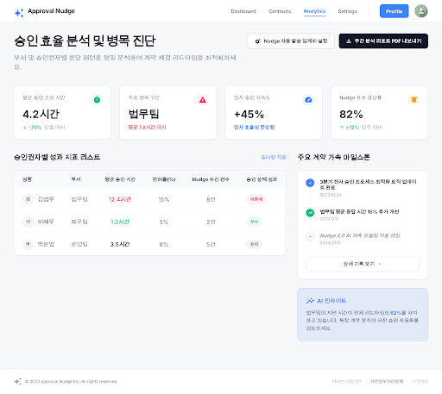Image resolution: width=442 pixels, height=394 pixels.
Task: Click the '4.2시간' metric value
Action: point(41,114)
